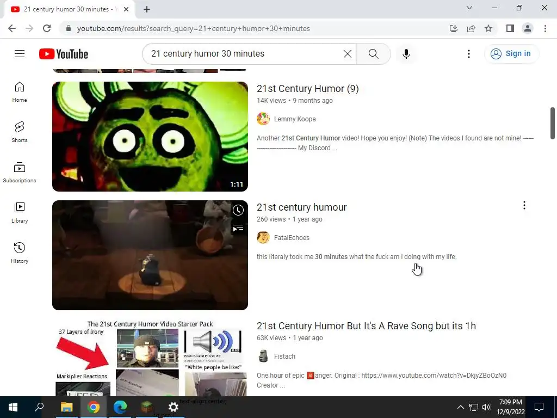Start voice search with the microphone
Image resolution: width=557 pixels, height=418 pixels.
(x=406, y=54)
